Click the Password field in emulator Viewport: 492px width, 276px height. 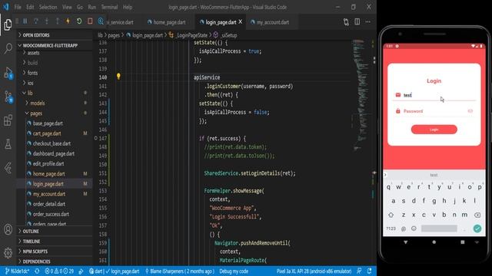(x=434, y=111)
